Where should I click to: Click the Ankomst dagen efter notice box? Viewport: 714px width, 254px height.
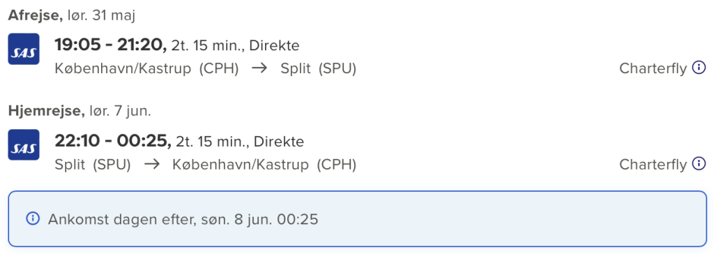tap(358, 219)
